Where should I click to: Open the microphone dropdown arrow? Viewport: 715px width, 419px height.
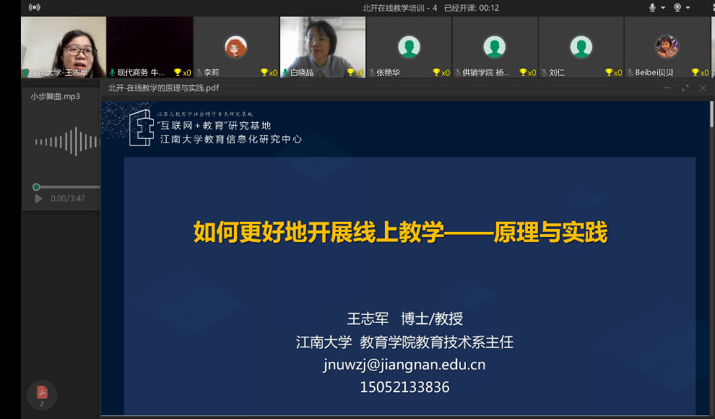tap(663, 8)
